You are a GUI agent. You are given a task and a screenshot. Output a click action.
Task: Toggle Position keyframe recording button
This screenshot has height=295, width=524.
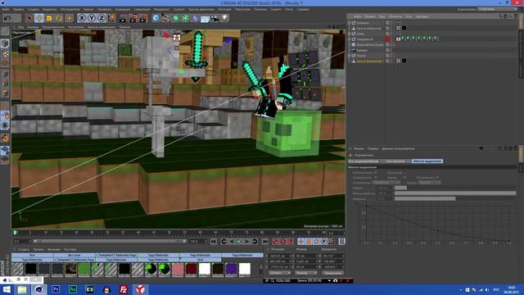click(300, 242)
